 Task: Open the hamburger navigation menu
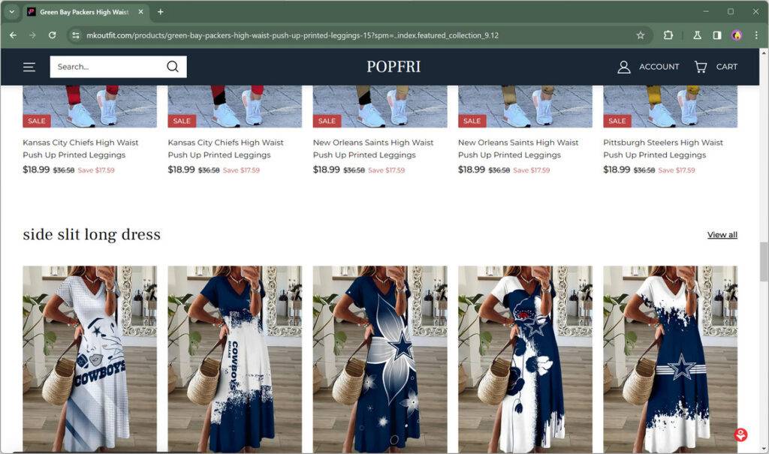(x=29, y=67)
